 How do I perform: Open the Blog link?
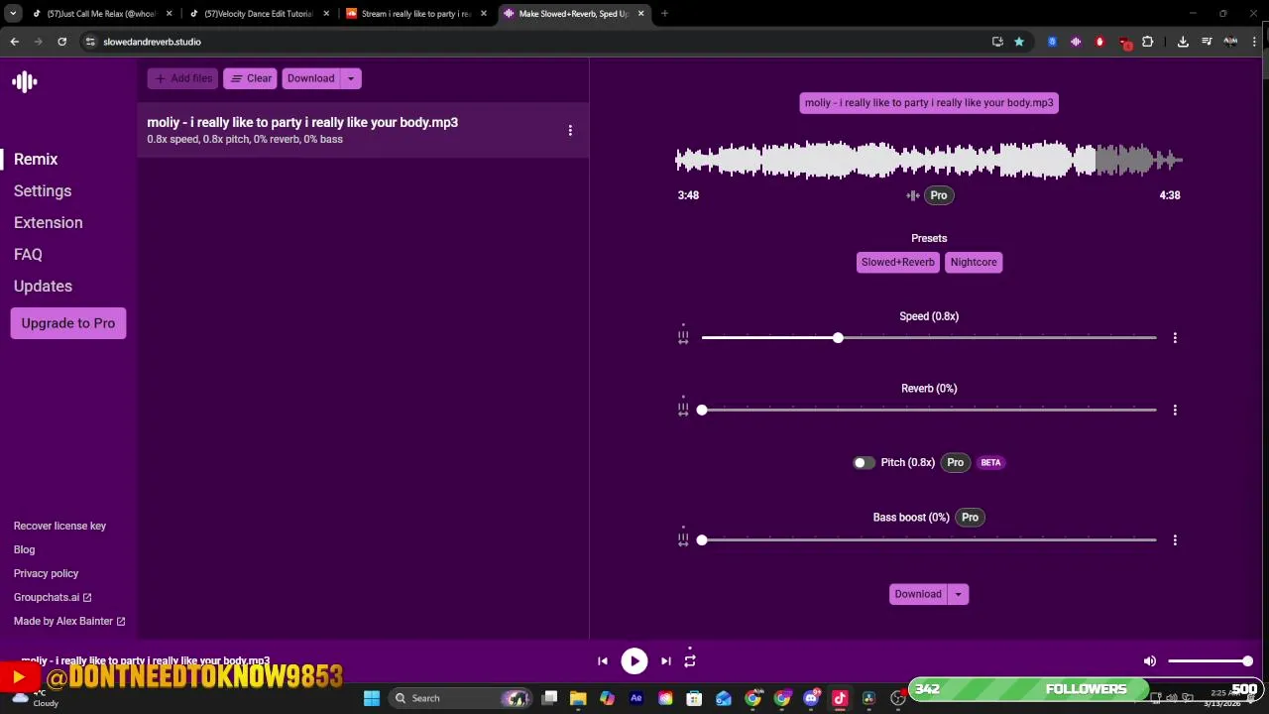(24, 550)
